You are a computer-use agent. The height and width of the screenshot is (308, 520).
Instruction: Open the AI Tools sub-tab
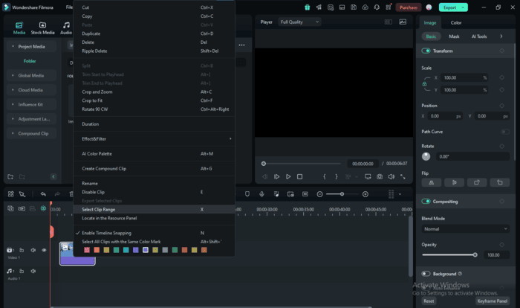(x=479, y=36)
